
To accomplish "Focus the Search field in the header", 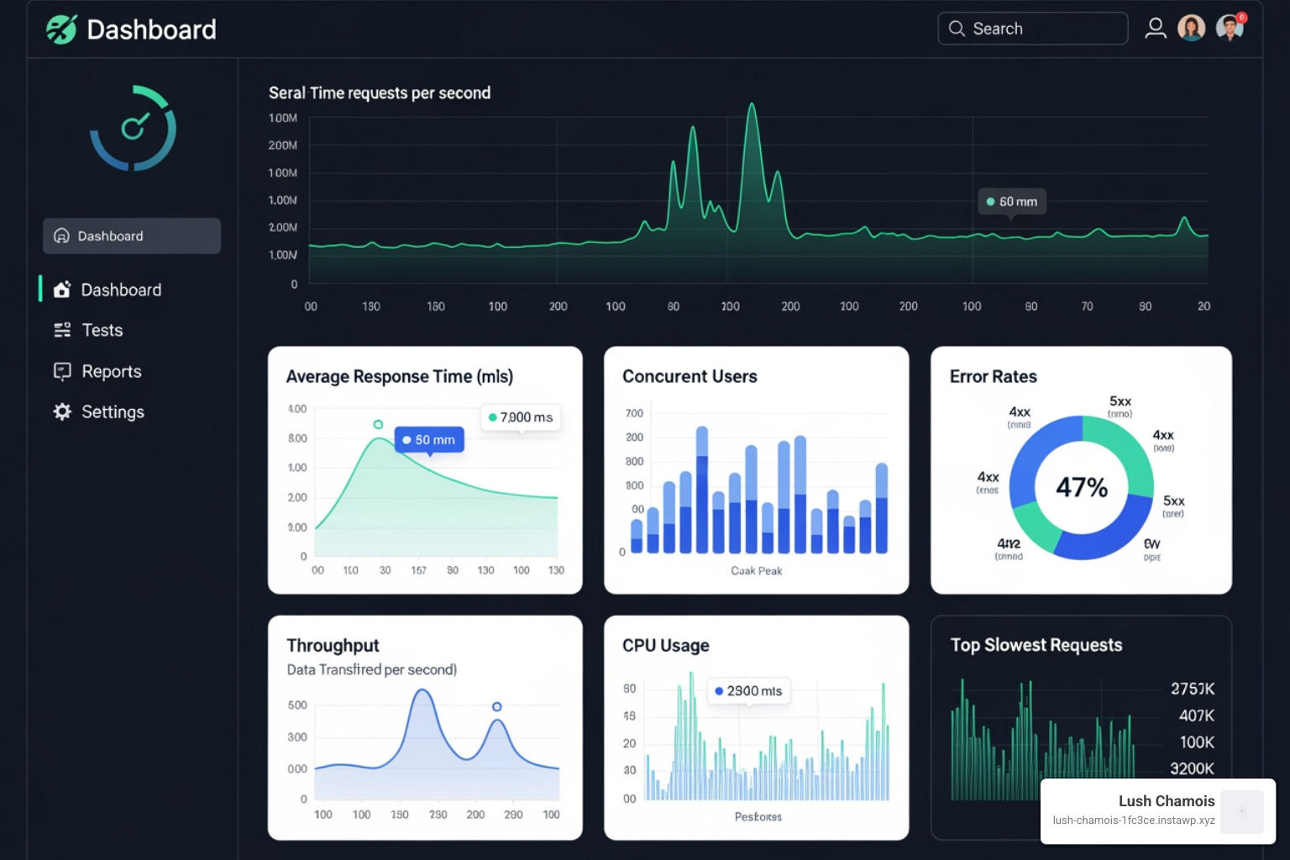I will [x=1032, y=29].
